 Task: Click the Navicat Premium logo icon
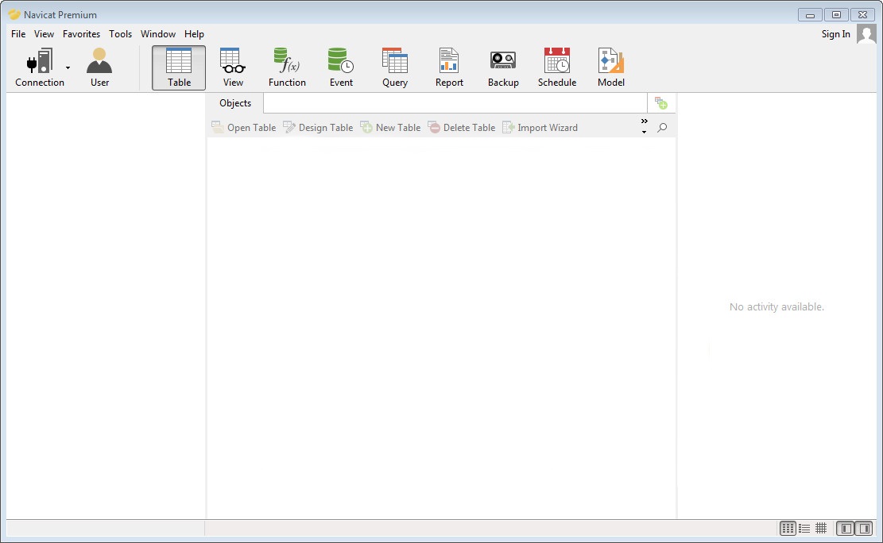click(14, 14)
